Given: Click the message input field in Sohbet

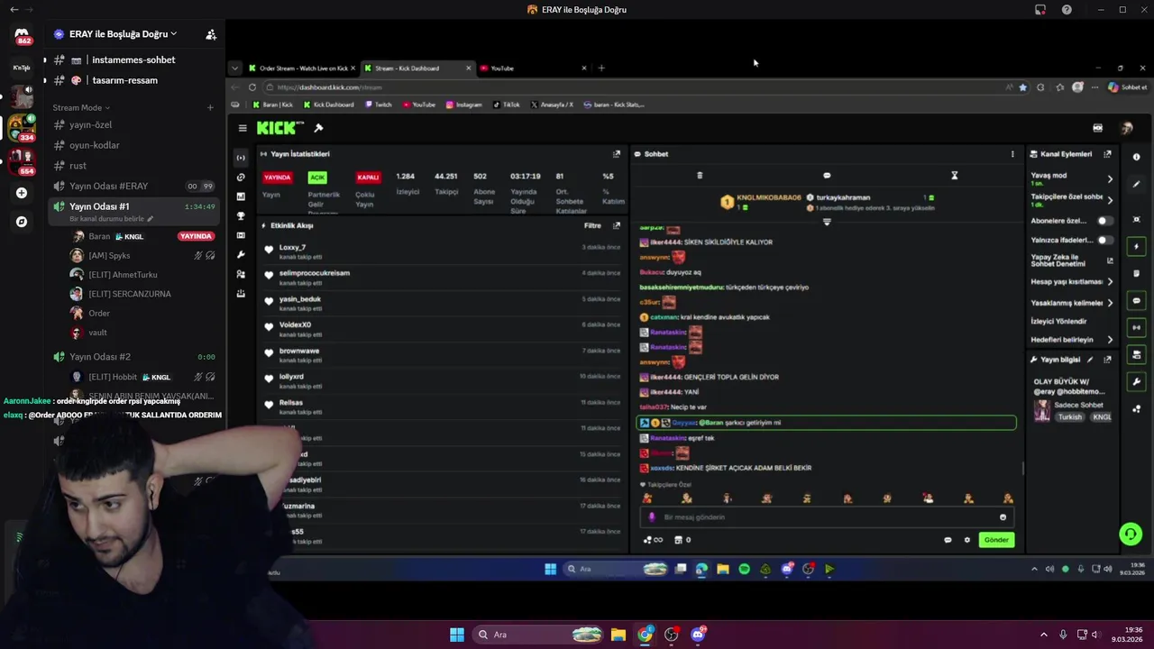Looking at the screenshot, I should 825,517.
